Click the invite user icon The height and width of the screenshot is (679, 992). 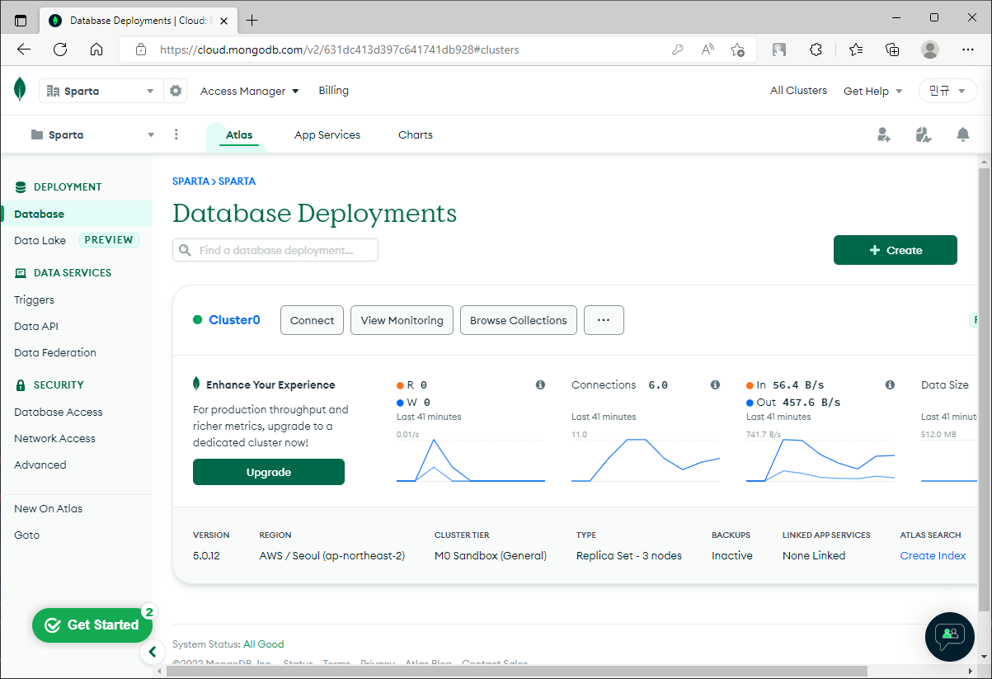[884, 134]
